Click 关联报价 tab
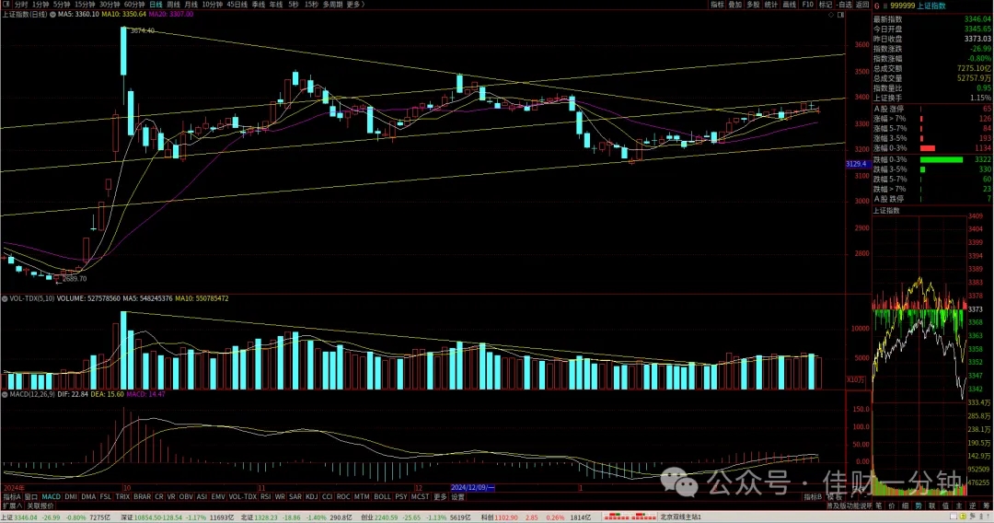This screenshot has height=523, width=994. tap(40, 506)
